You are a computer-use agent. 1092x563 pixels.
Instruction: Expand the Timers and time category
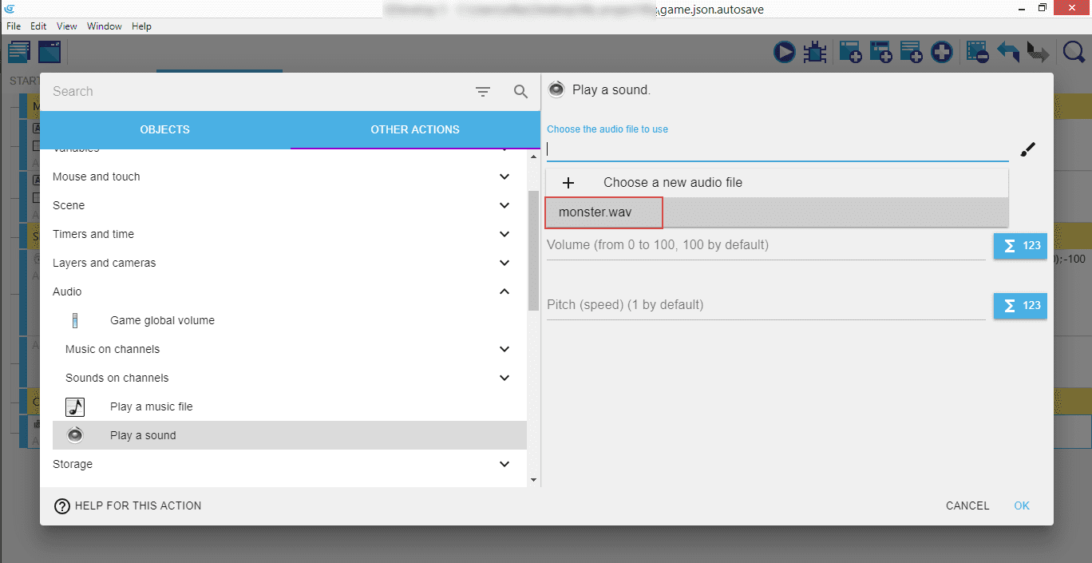504,235
